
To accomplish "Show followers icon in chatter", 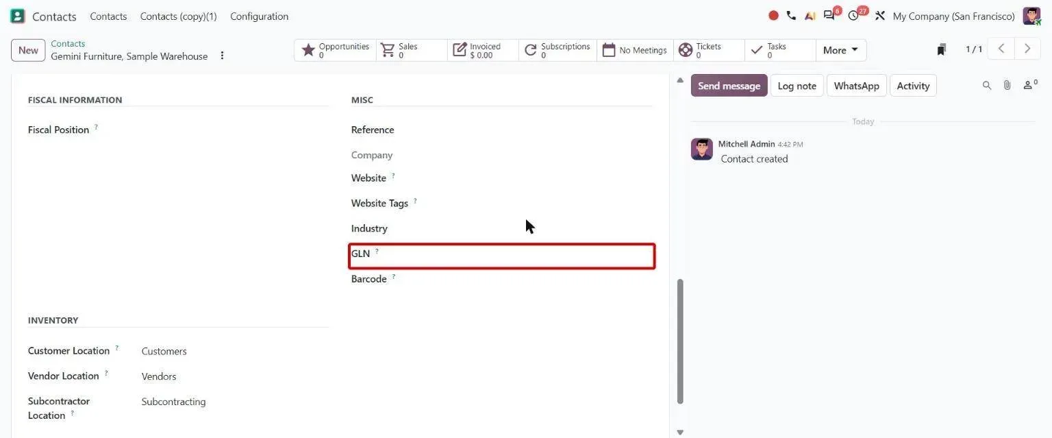I will (x=1030, y=85).
